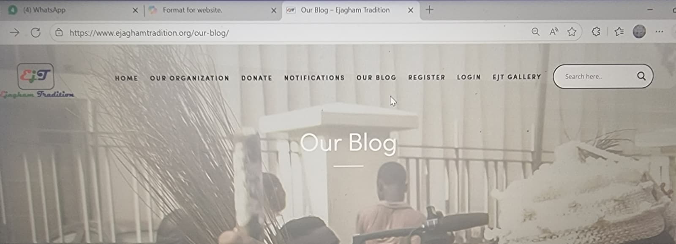
Task: Open browser extensions puzzle icon
Action: click(x=596, y=32)
